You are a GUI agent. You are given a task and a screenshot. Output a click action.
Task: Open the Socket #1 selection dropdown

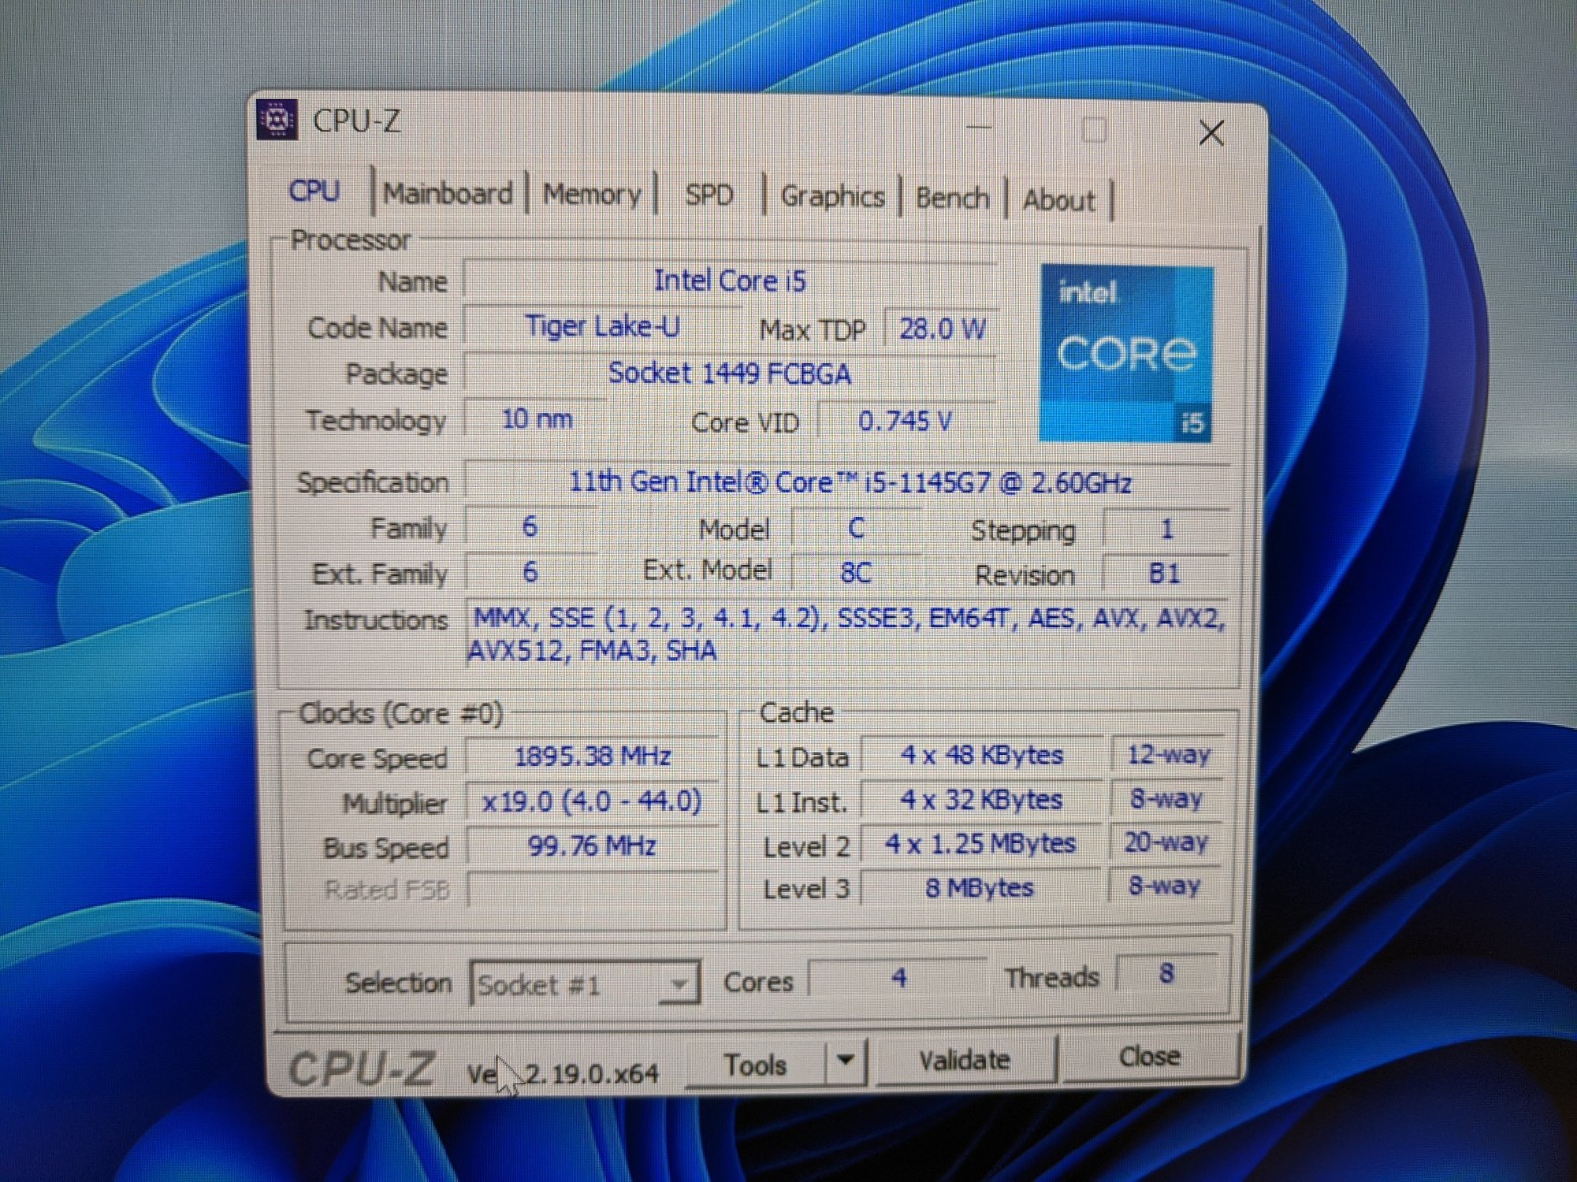coord(585,984)
